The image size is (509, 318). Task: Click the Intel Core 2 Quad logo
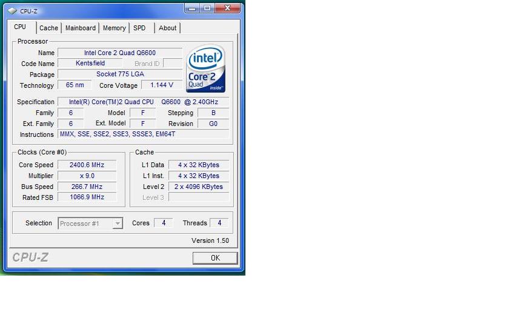[x=206, y=68]
